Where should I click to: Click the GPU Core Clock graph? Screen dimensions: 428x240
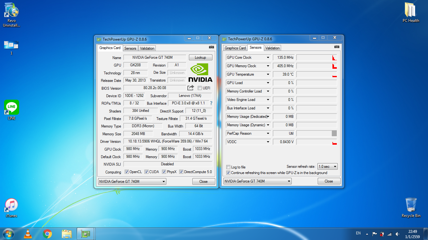point(317,57)
